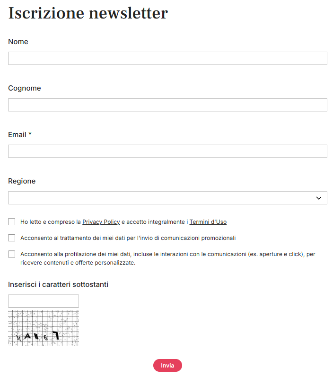Submit form with Invia button

(167, 366)
